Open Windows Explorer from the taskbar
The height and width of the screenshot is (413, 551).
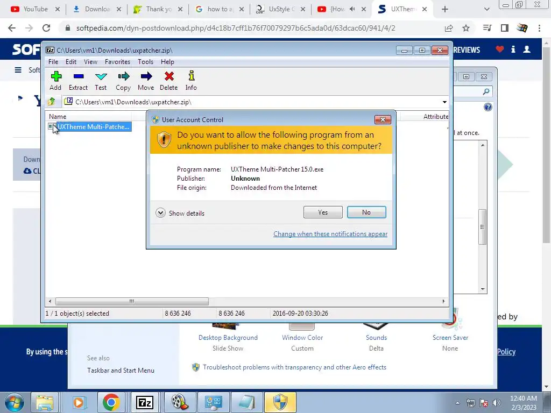[45, 402]
